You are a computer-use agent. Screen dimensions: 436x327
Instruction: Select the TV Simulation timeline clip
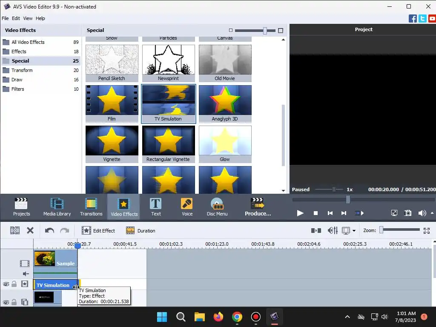coord(56,285)
